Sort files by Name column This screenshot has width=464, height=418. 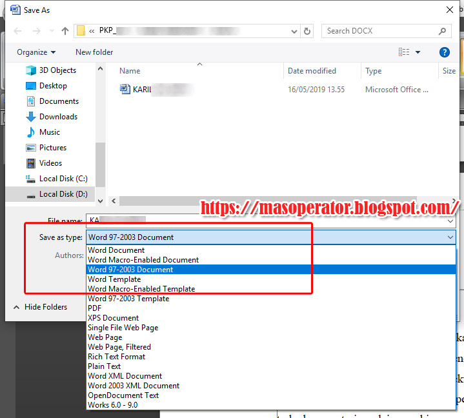[130, 71]
